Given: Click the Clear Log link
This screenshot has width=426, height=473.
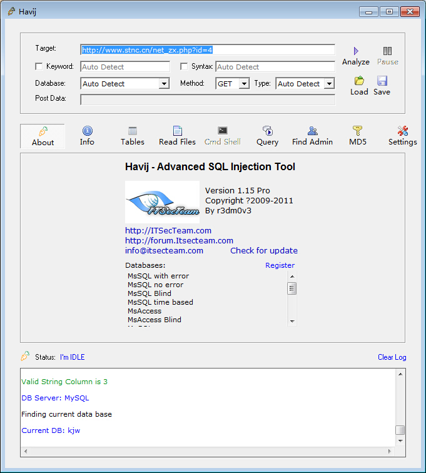Looking at the screenshot, I should (x=392, y=357).
